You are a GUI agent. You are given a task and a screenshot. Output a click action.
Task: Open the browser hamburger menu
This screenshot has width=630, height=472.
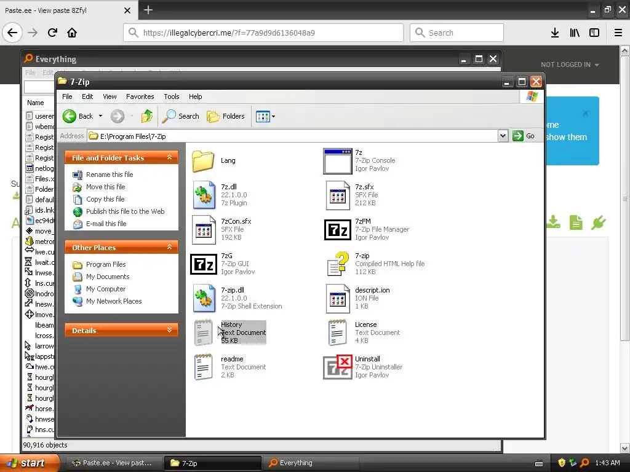[x=618, y=33]
